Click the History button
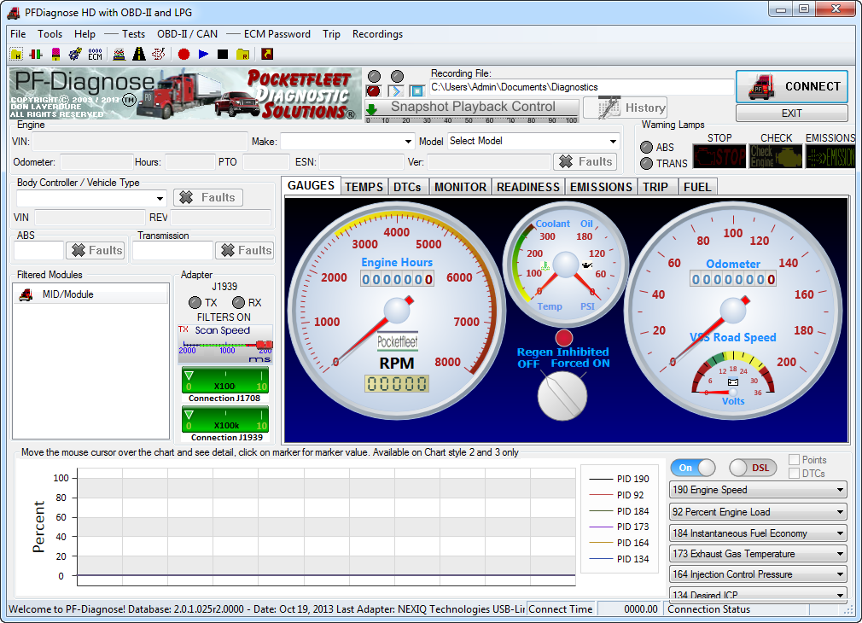The width and height of the screenshot is (862, 623). point(625,108)
